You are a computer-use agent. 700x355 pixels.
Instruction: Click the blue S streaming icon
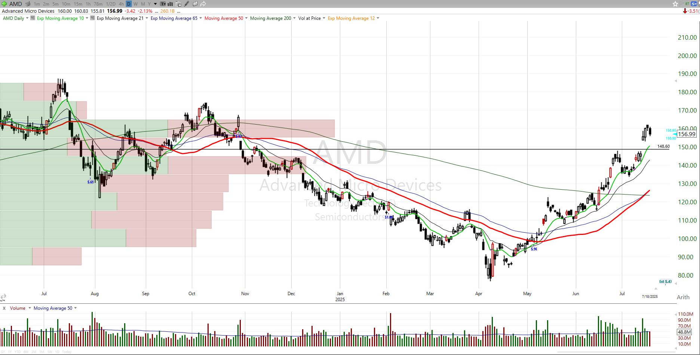694,4
